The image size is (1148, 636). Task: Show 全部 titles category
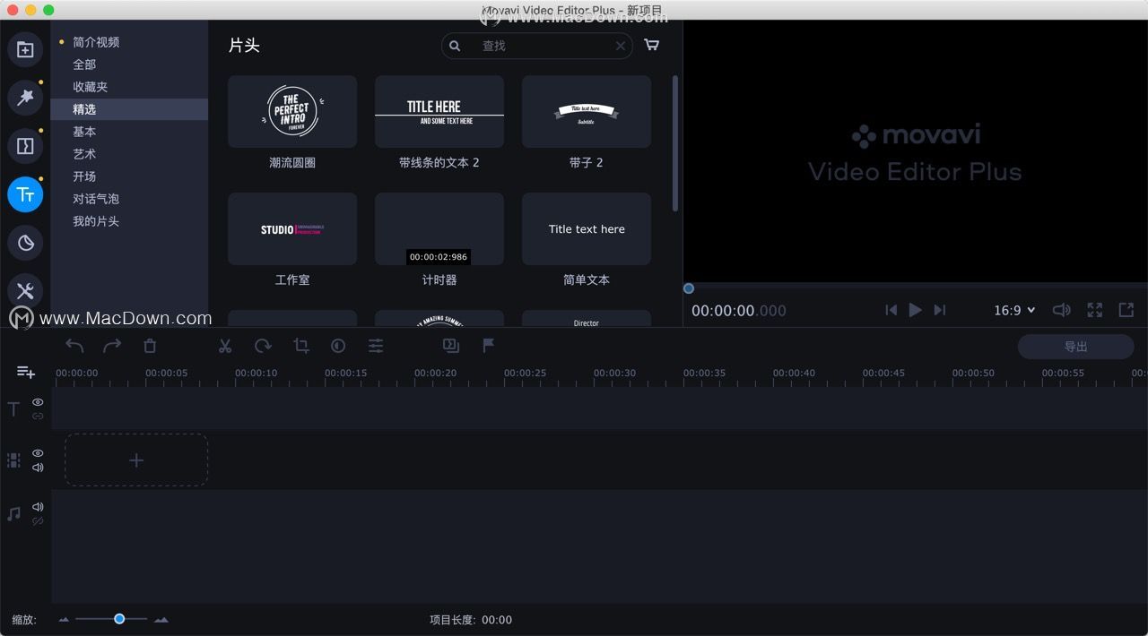pos(84,64)
